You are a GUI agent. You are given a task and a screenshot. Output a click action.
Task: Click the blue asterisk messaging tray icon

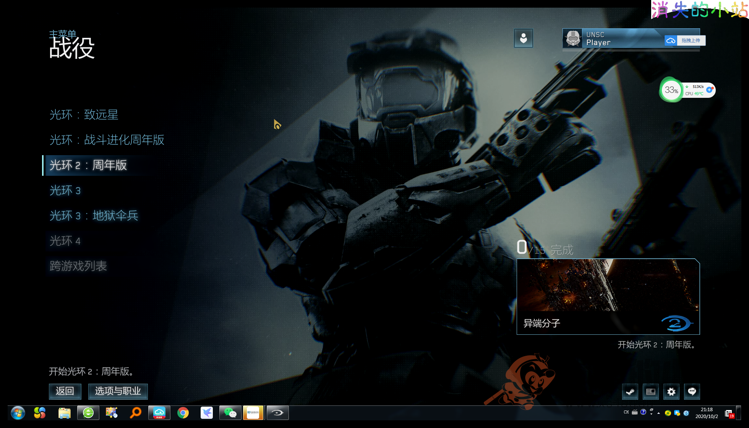pos(677,413)
